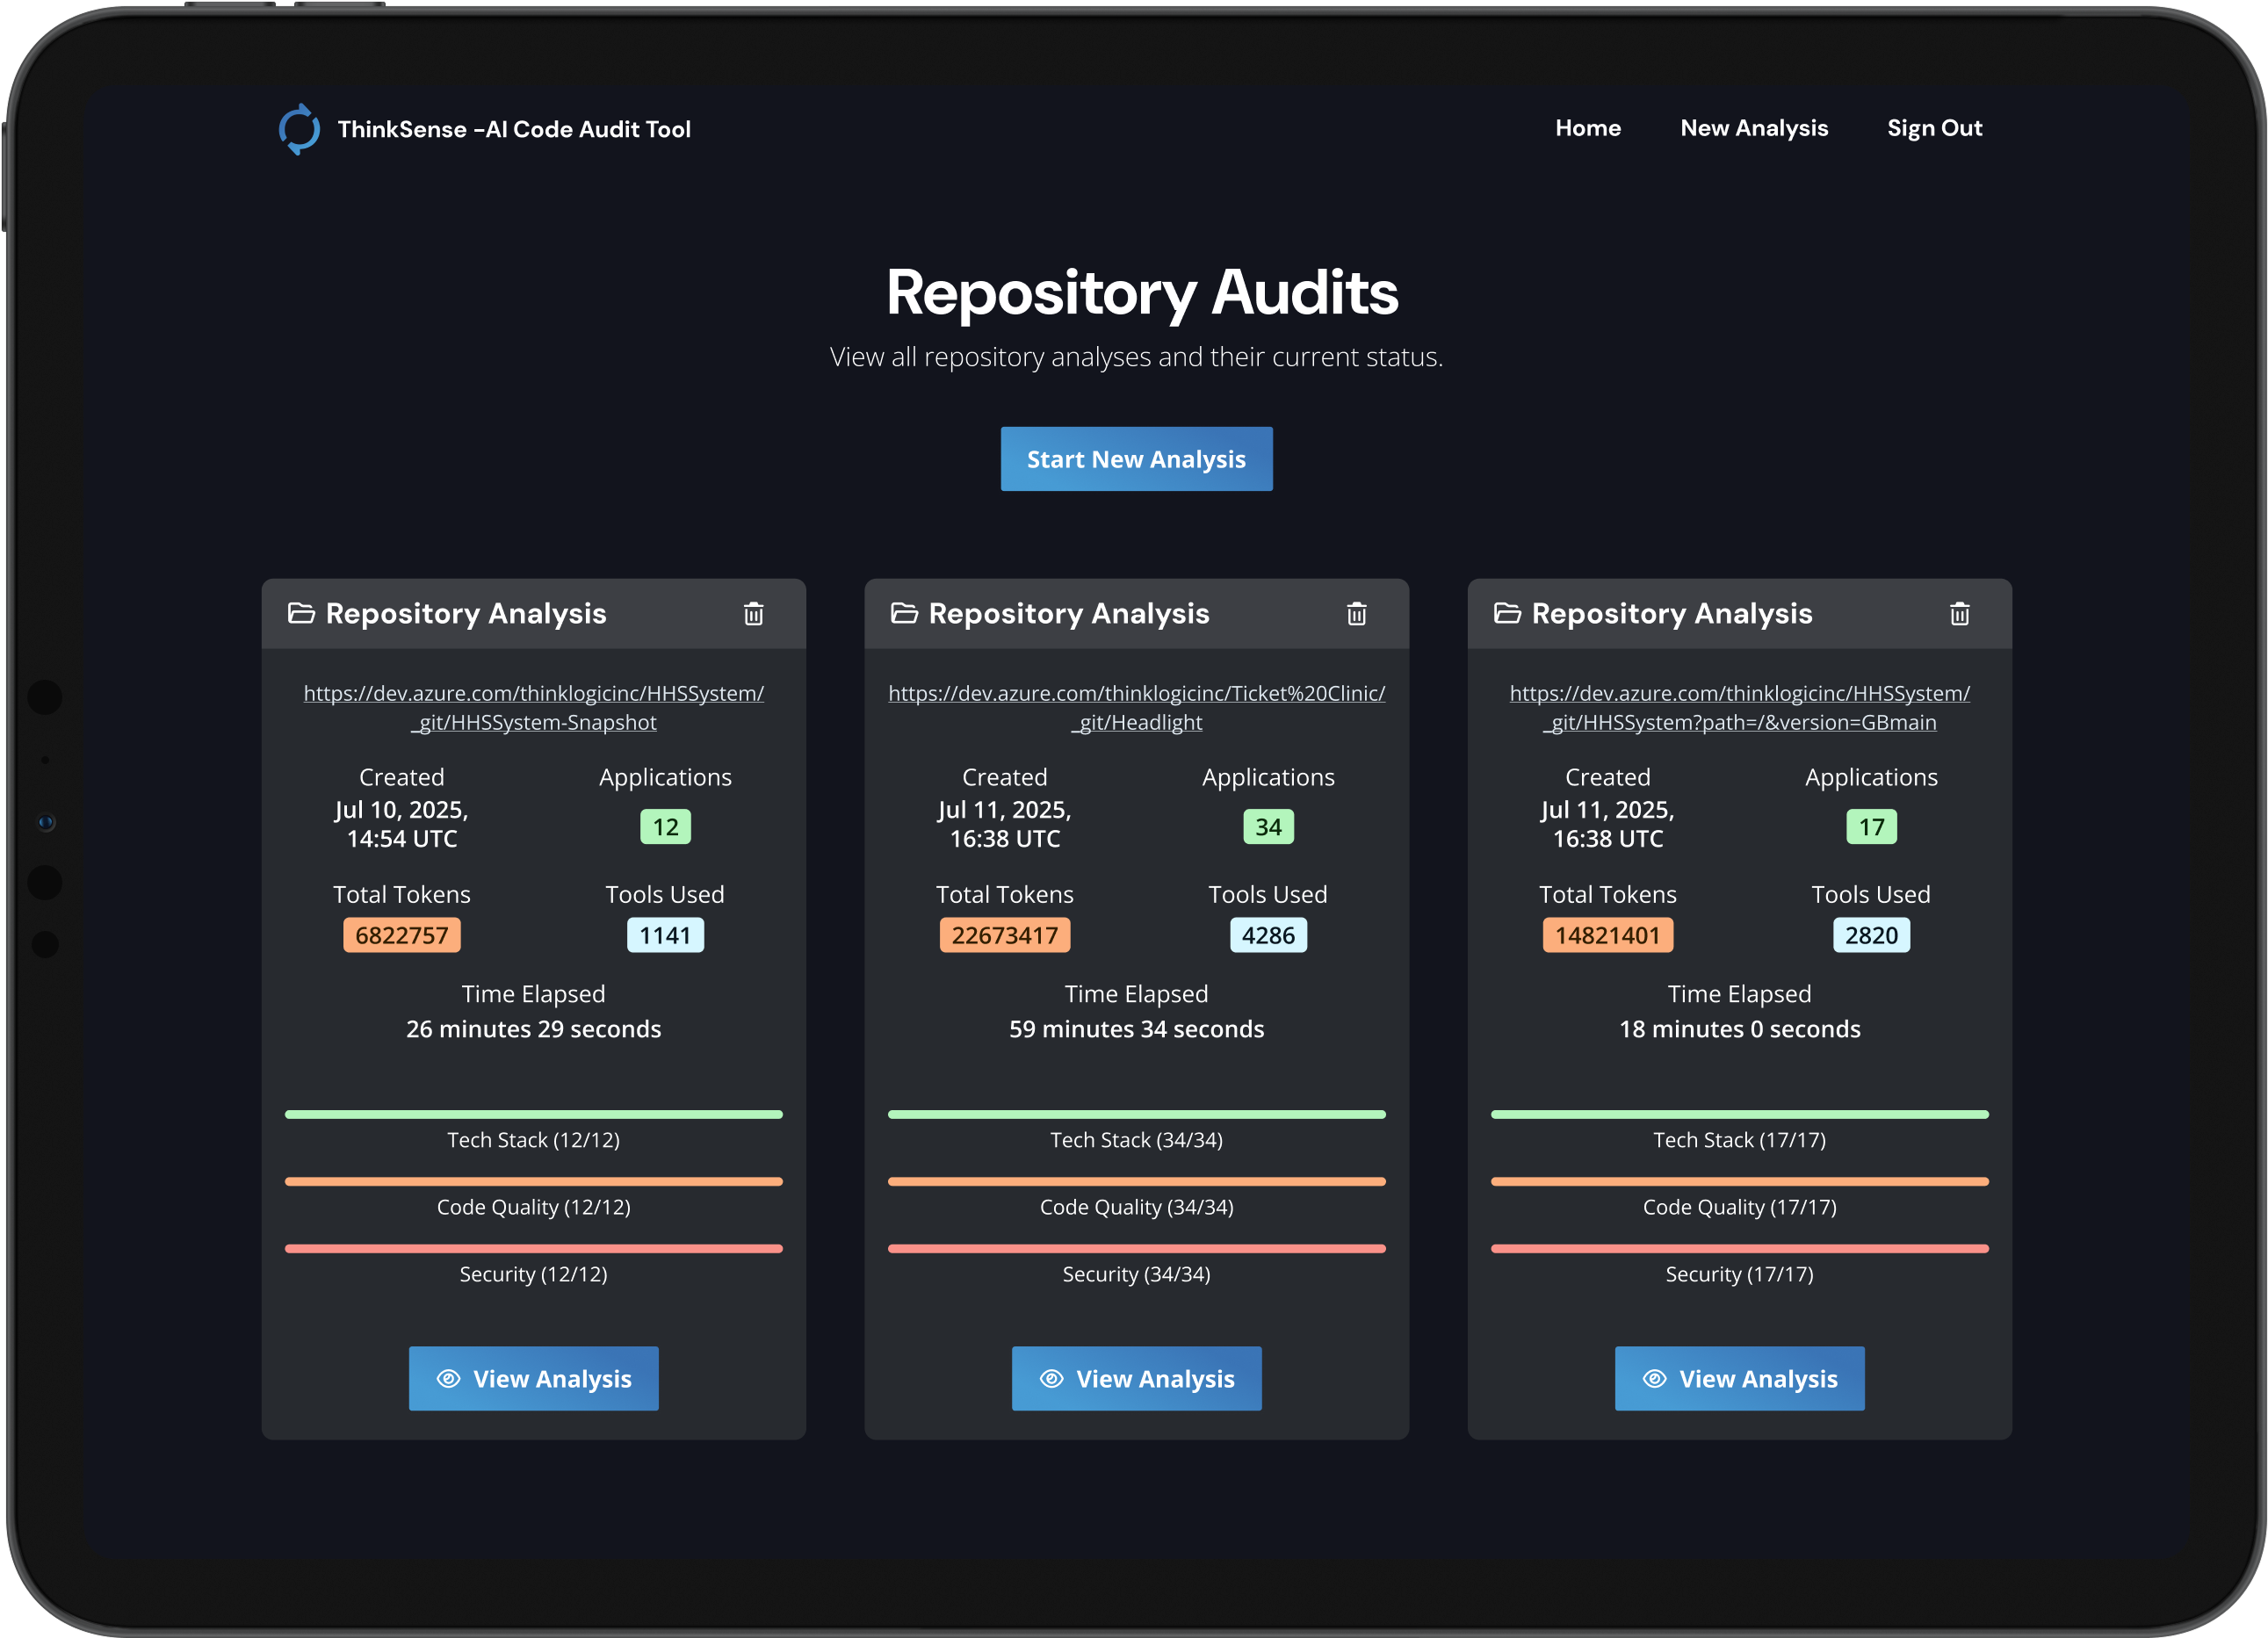
Task: Click Security (34/34) progress bar
Action: [x=1136, y=1248]
